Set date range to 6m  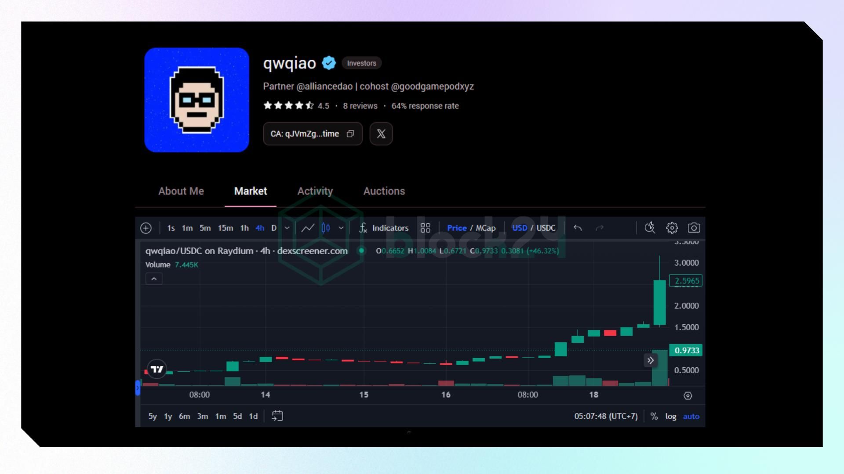click(x=184, y=416)
